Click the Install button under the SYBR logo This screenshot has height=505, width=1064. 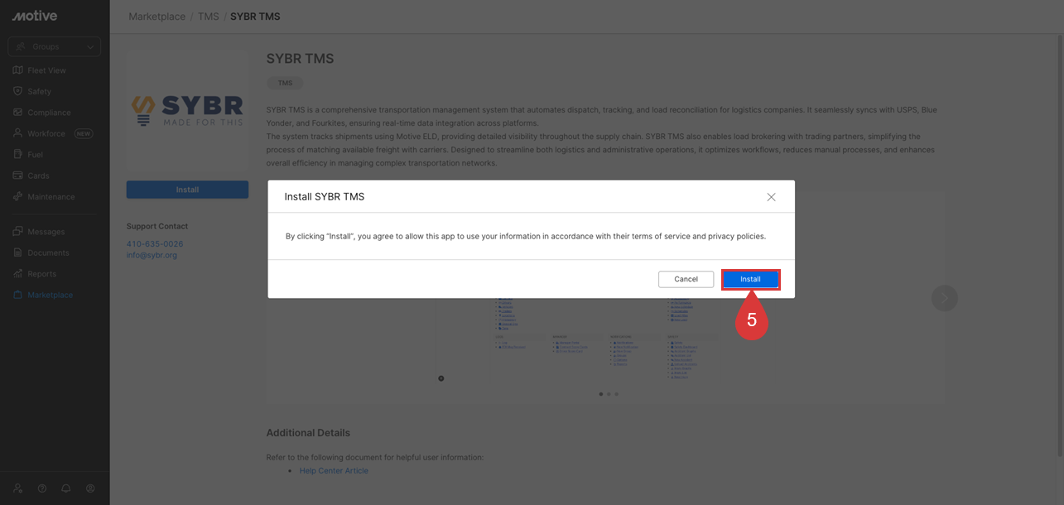(x=187, y=190)
